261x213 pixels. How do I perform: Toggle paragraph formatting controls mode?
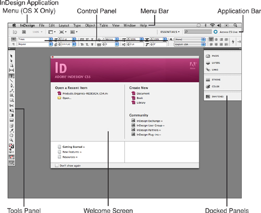click(14, 44)
